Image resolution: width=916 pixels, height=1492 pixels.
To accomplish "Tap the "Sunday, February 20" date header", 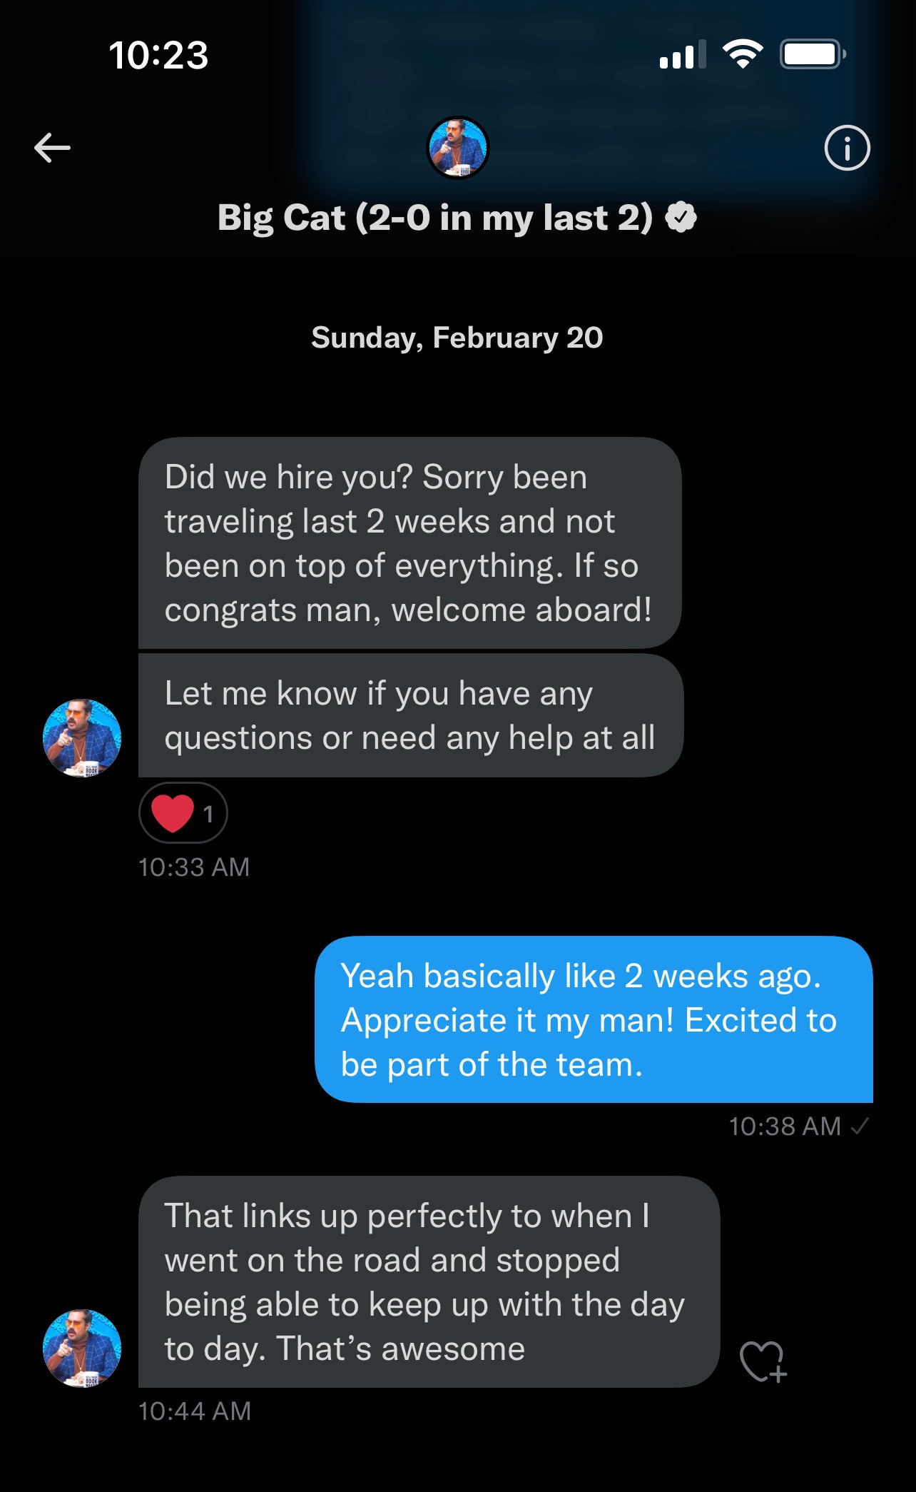I will pyautogui.click(x=457, y=338).
